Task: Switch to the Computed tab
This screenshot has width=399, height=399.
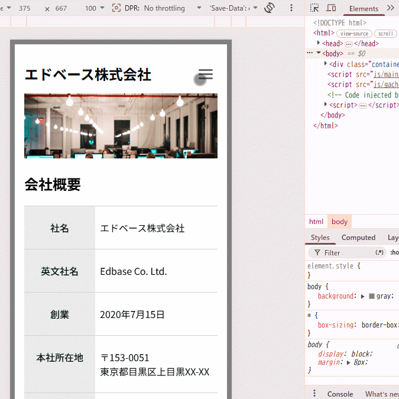Action: (358, 237)
